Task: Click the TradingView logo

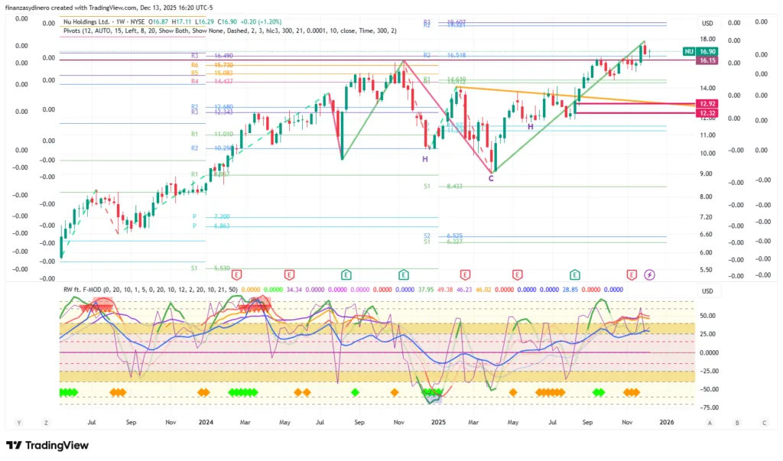Action: [47, 446]
